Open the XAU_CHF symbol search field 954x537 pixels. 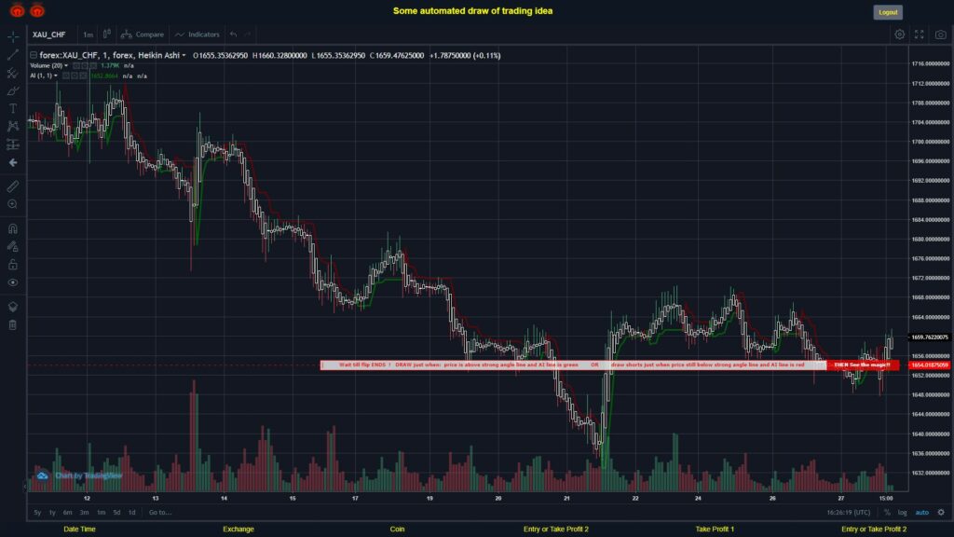[x=49, y=34]
